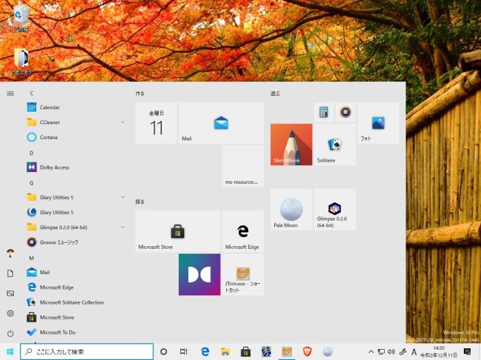Expand the Glary Utilities 5 folder
The width and height of the screenshot is (481, 360).
click(x=122, y=197)
